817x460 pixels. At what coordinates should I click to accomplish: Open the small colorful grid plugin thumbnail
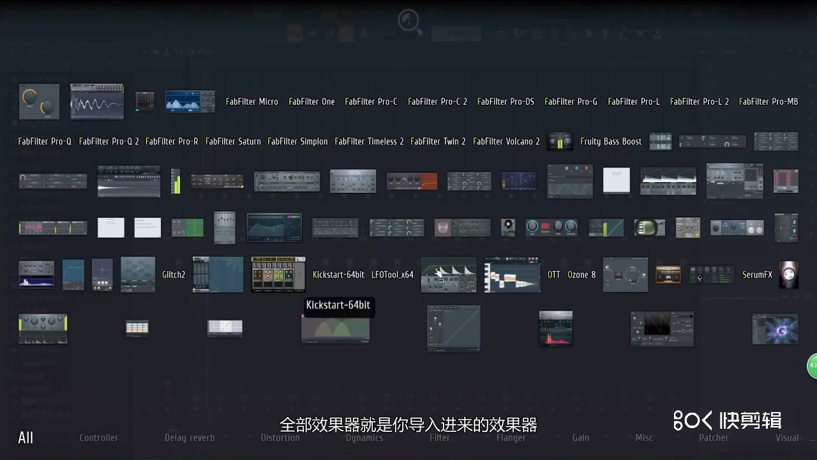tap(137, 328)
